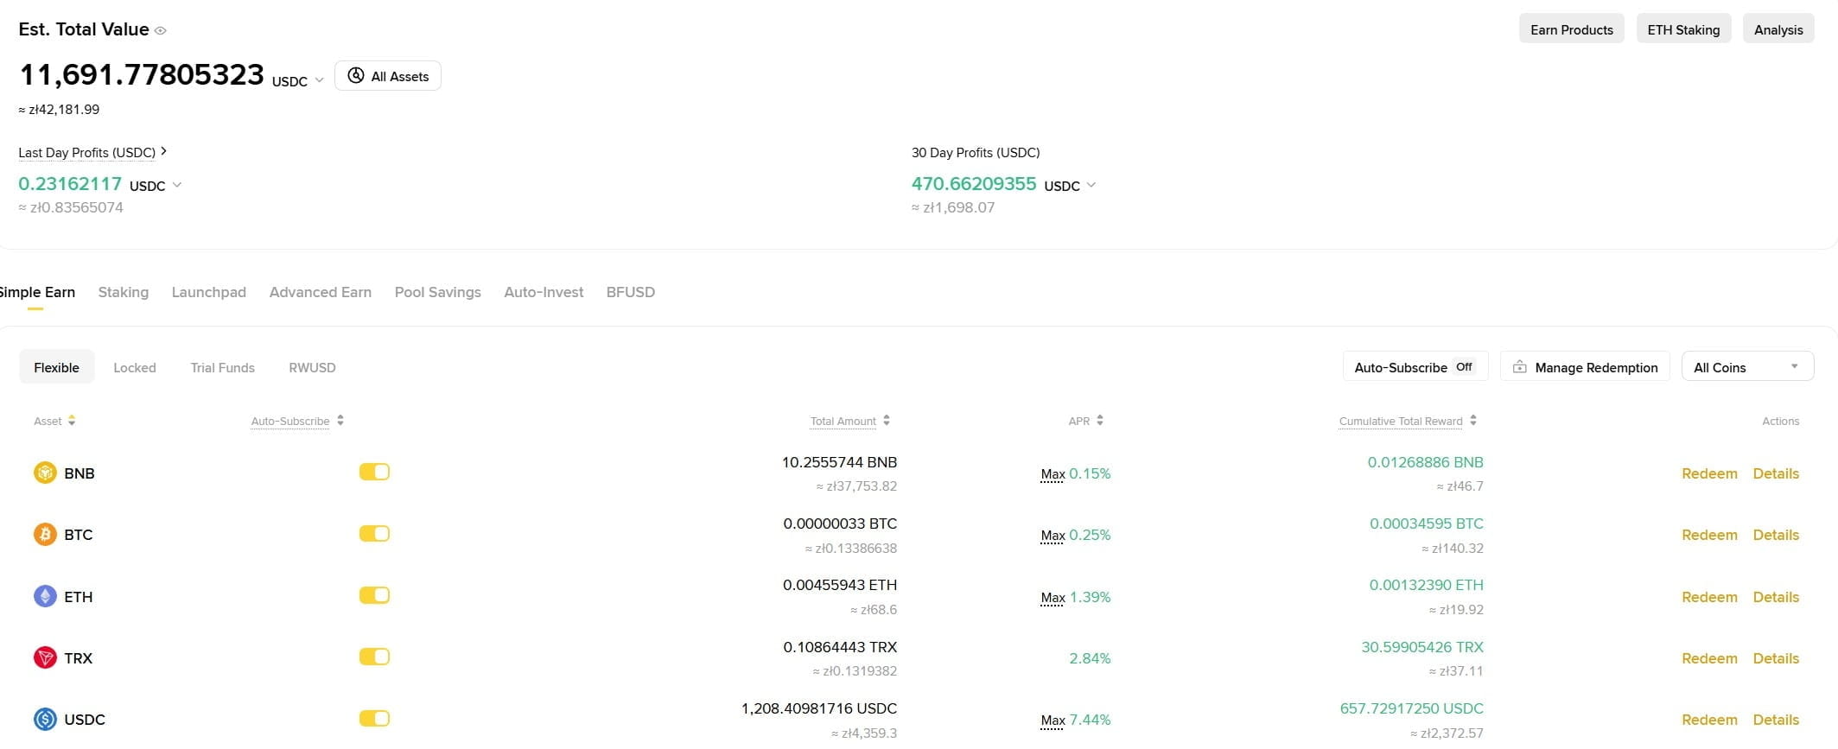Screen dimensions: 1838x749
Task: Sort by Cumulative Total Reward arrows
Action: (1473, 421)
